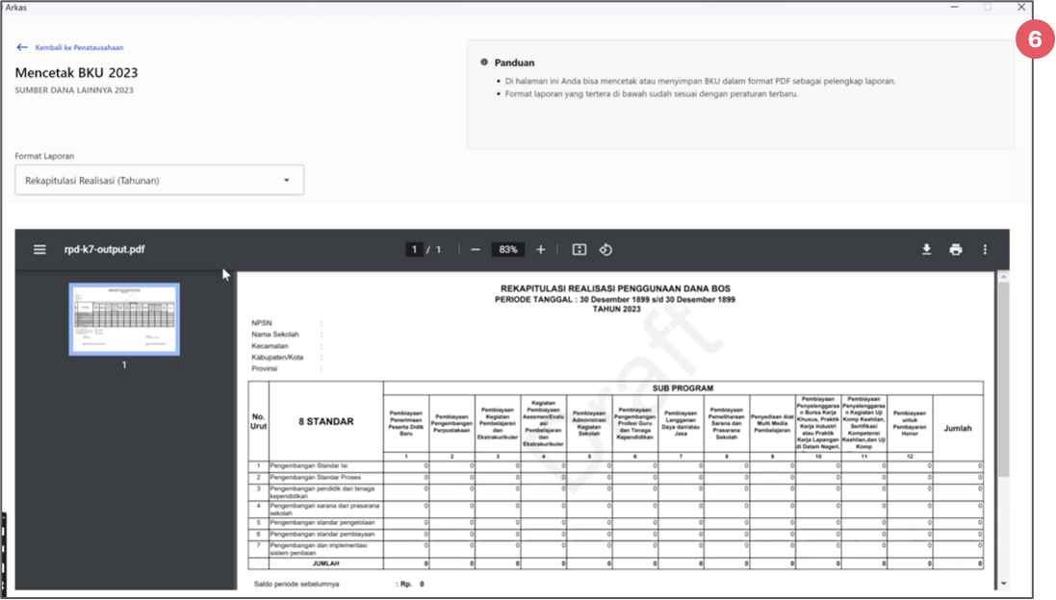The height and width of the screenshot is (600, 1056).
Task: Click the zoom out minus icon
Action: 476,250
